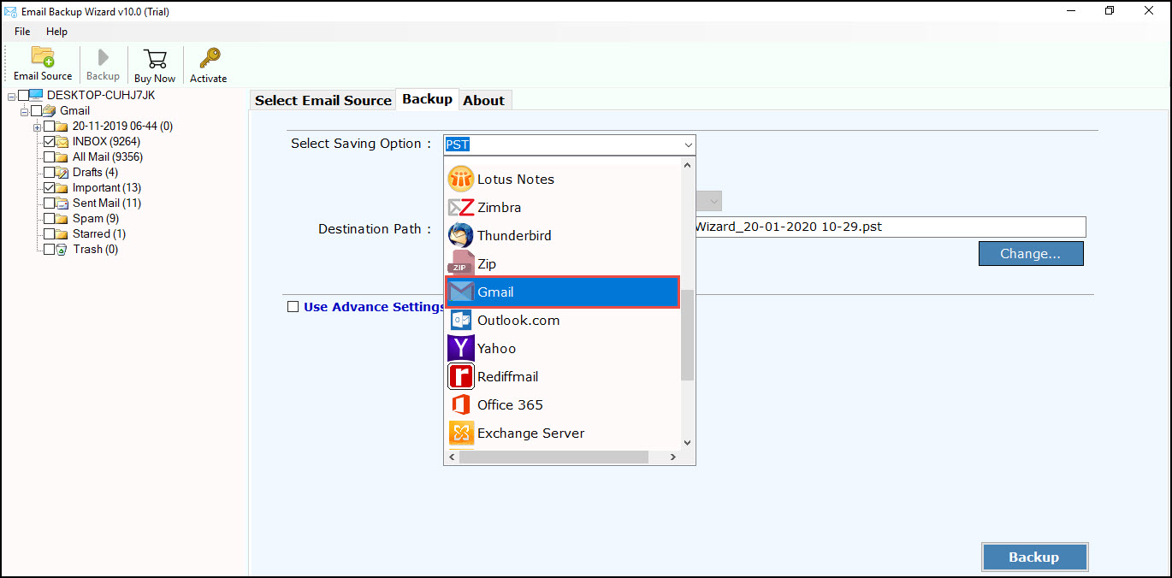The image size is (1172, 578).
Task: Click the saving list's horizontal scroll left arrow
Action: point(452,457)
